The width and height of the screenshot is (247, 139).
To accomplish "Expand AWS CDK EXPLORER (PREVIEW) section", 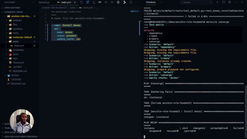I will (21, 137).
